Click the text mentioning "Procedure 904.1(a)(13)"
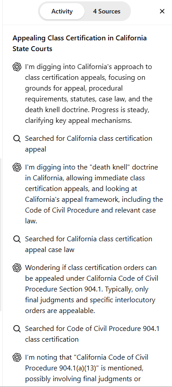 coord(84,368)
